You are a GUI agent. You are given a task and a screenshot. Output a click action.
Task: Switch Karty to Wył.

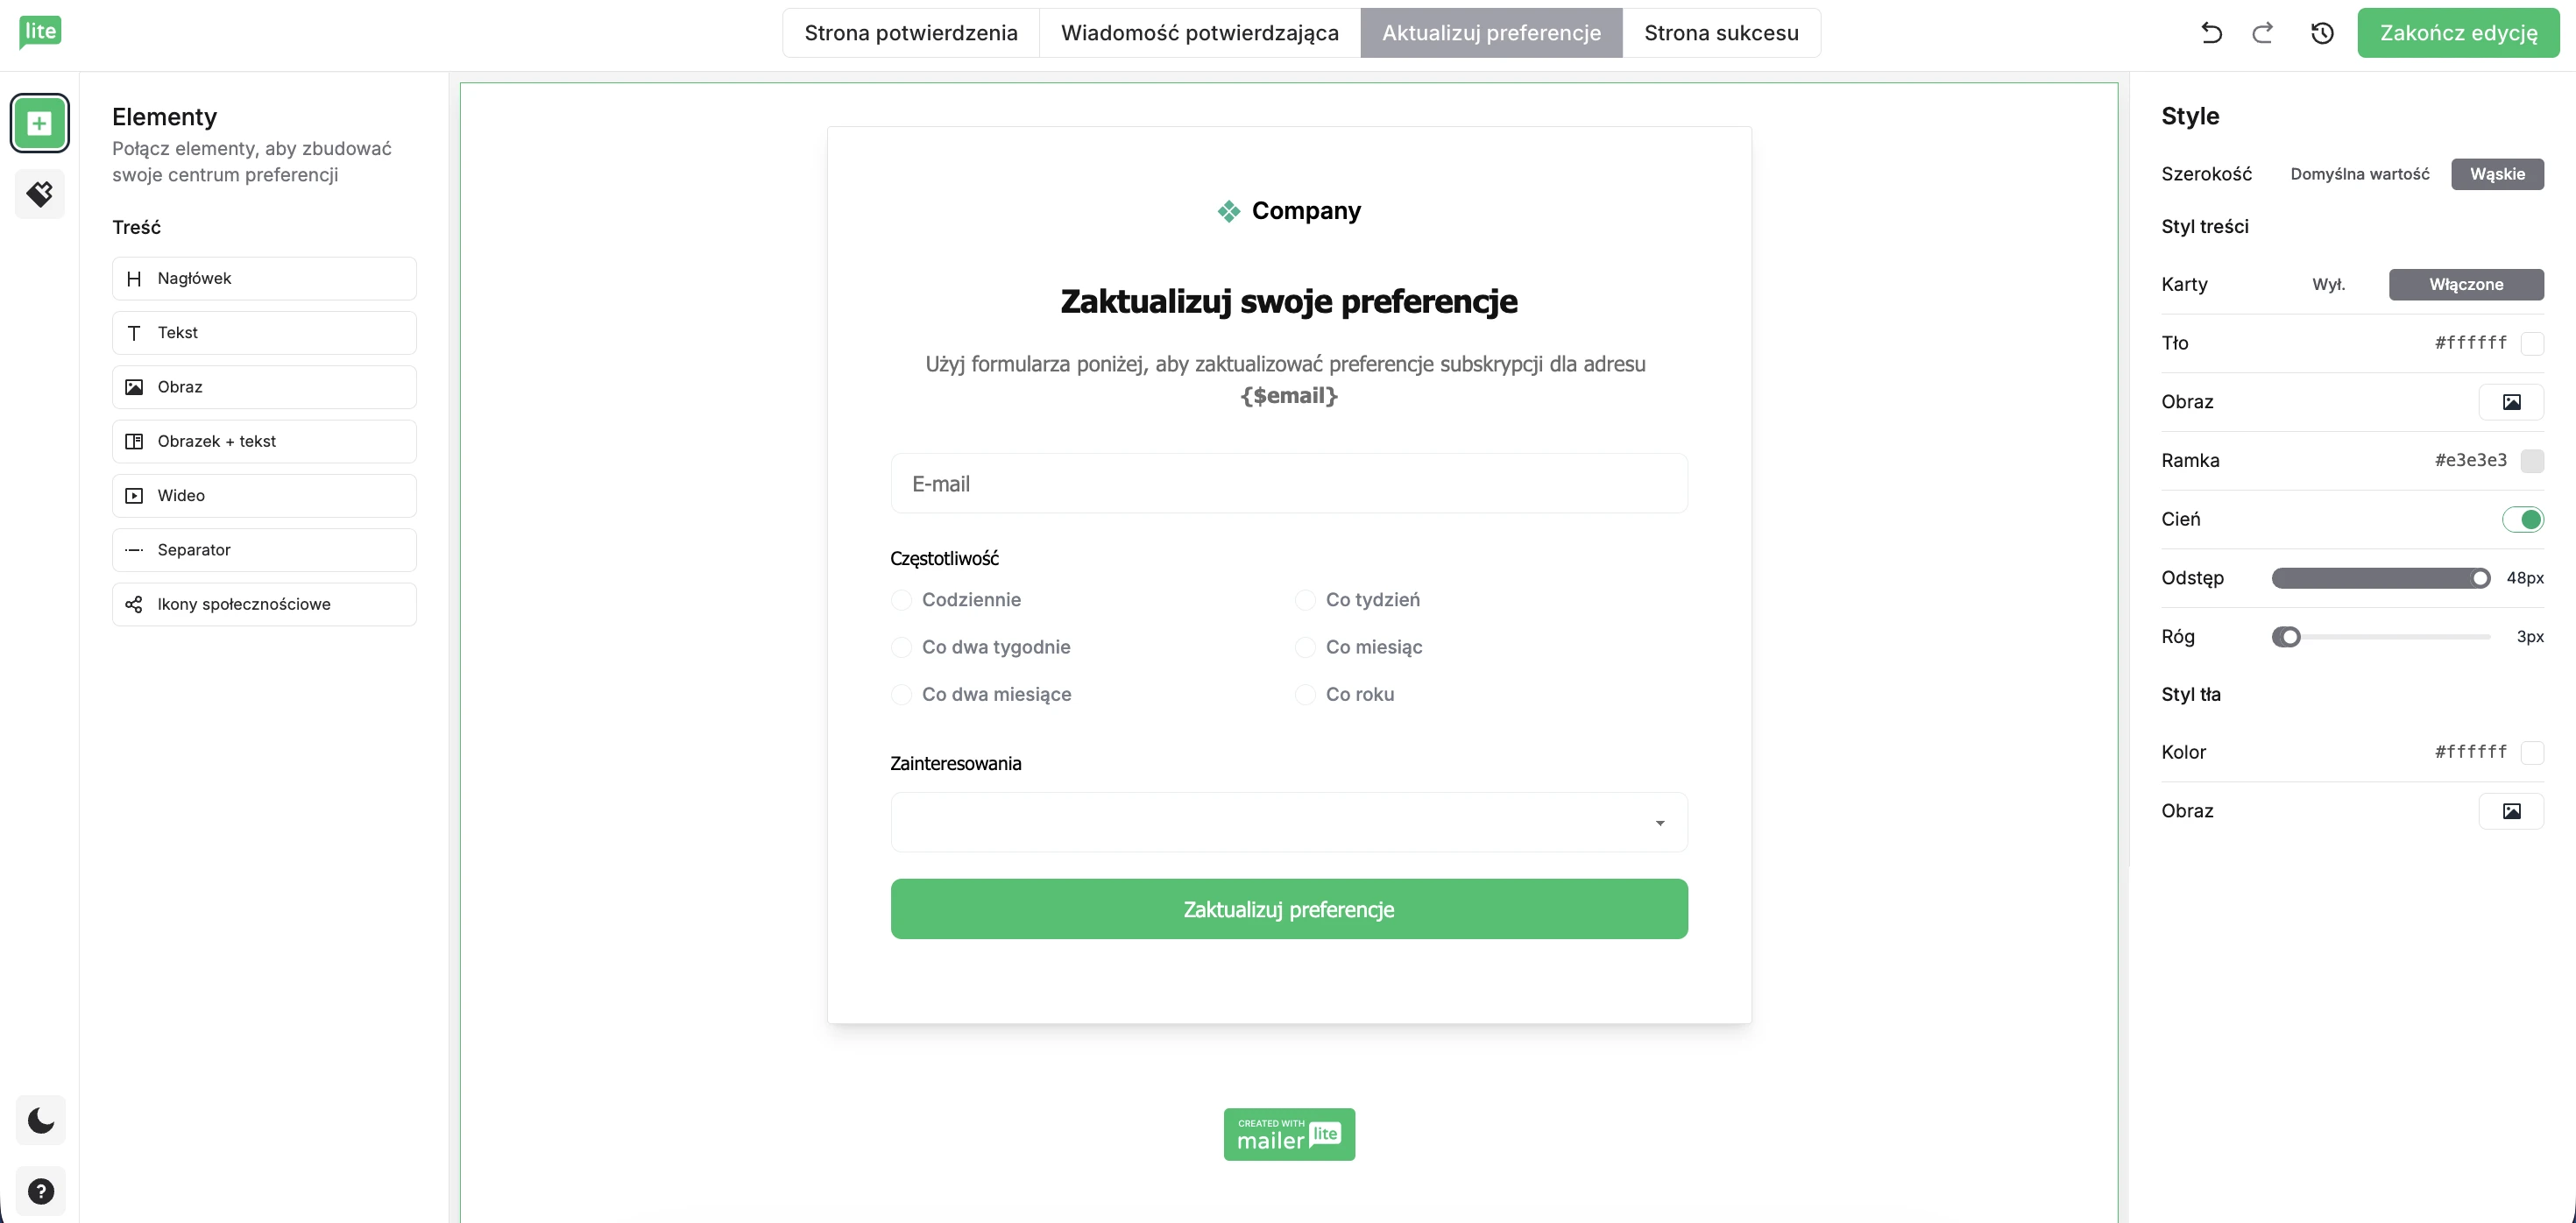pyautogui.click(x=2329, y=284)
